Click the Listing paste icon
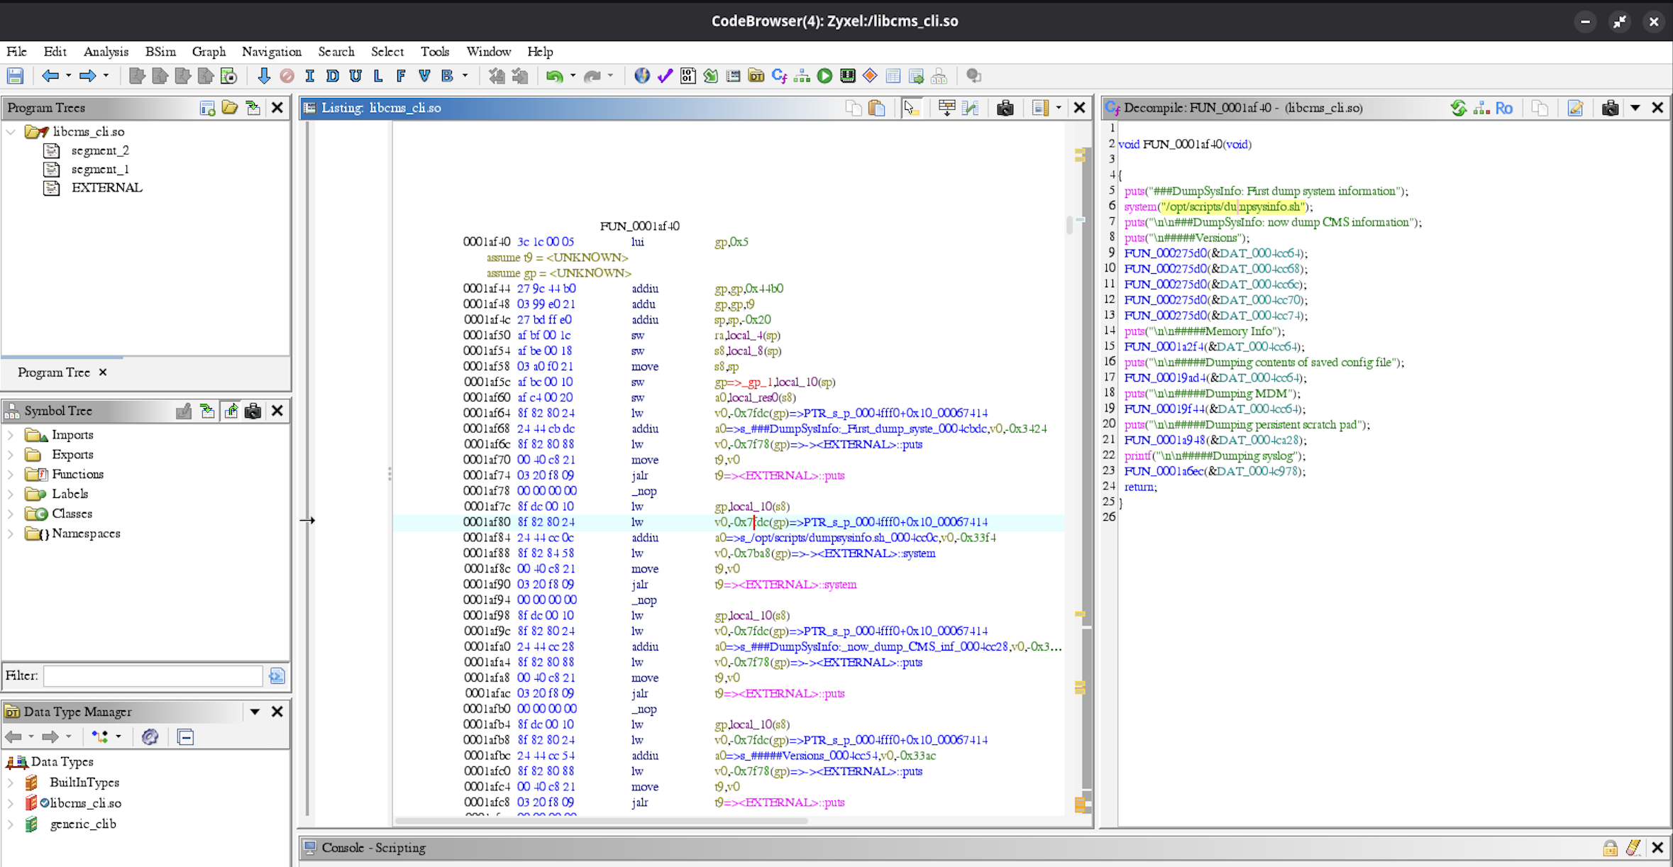Image resolution: width=1673 pixels, height=867 pixels. click(x=877, y=108)
